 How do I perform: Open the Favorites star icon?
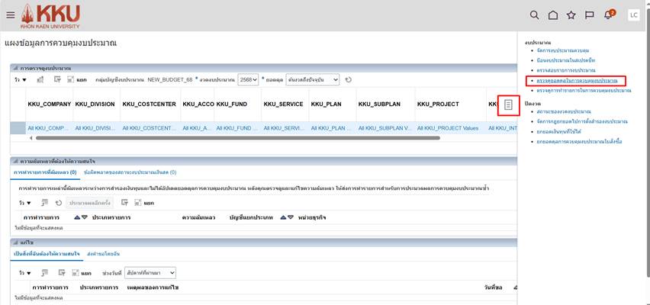(x=571, y=15)
